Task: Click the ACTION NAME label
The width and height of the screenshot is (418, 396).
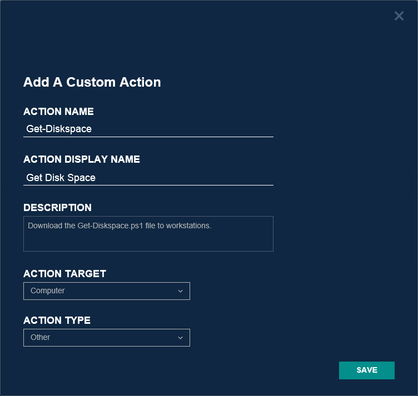Action: (x=58, y=112)
